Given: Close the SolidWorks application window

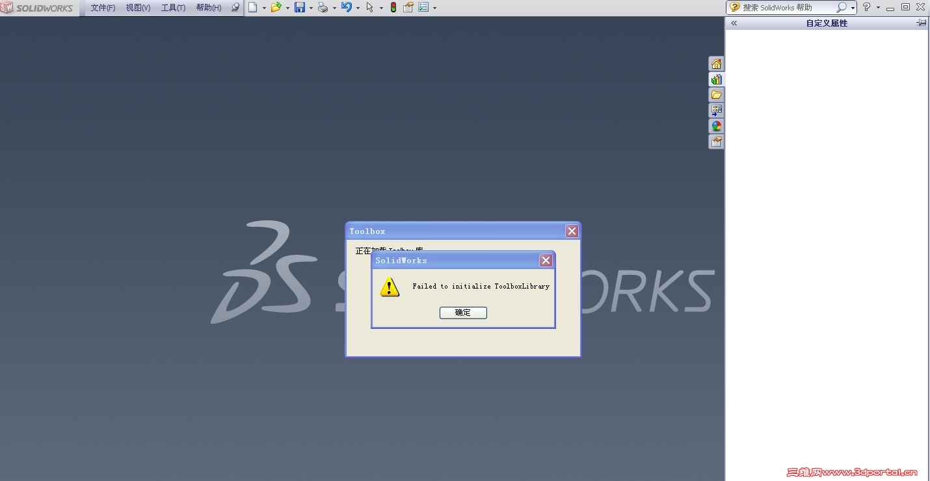Looking at the screenshot, I should [921, 7].
